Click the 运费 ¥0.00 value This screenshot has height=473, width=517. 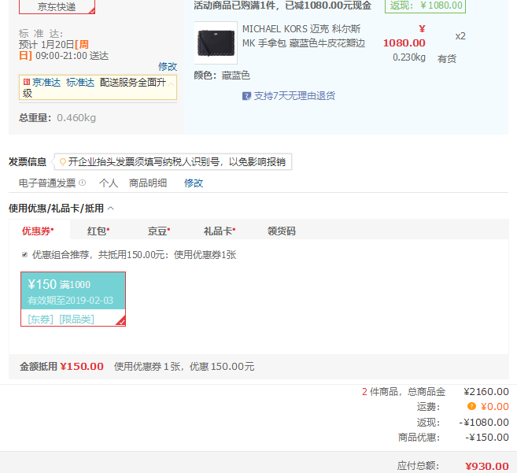click(495, 407)
